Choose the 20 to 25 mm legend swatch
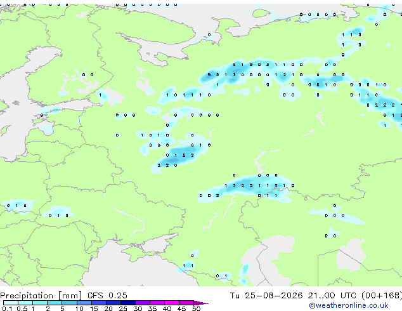402x311 pixels. click(x=113, y=303)
